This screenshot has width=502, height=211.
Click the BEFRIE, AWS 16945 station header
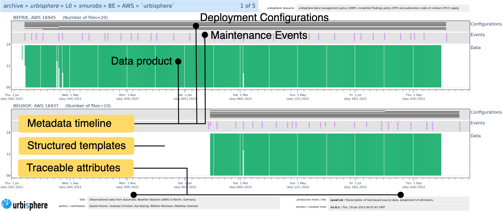pos(34,17)
